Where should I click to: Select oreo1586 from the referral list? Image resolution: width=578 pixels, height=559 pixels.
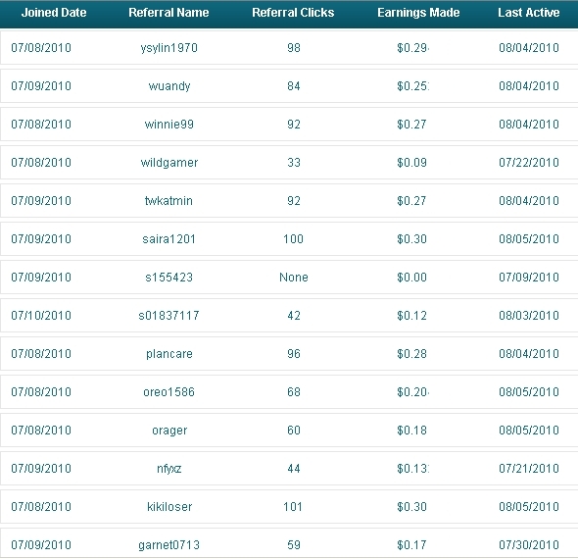(x=169, y=392)
